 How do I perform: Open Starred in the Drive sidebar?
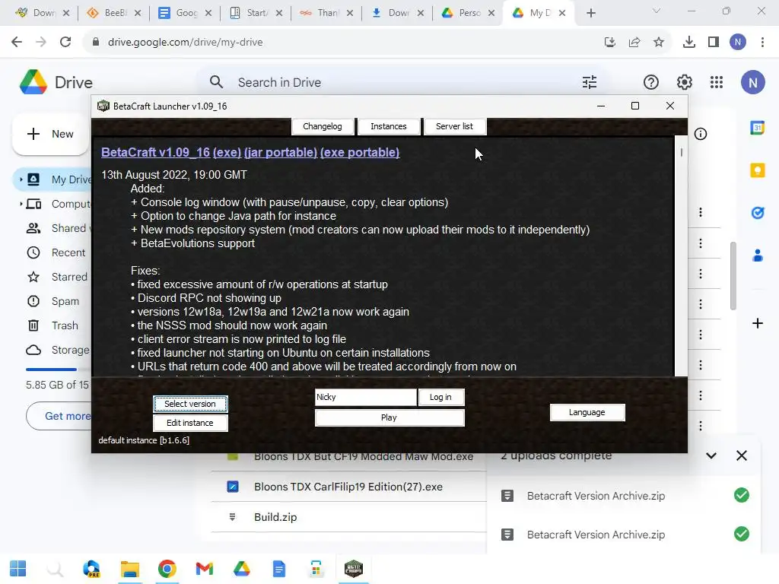[56, 277]
